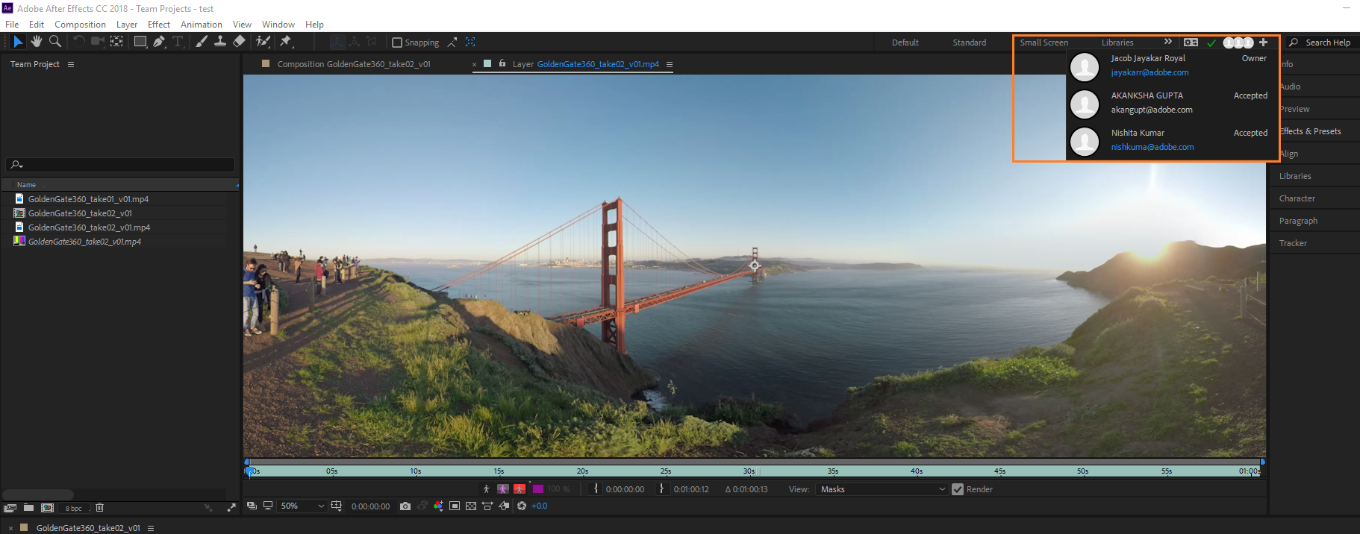Select the Hand tool
Screen dimensions: 1360x534
click(37, 42)
